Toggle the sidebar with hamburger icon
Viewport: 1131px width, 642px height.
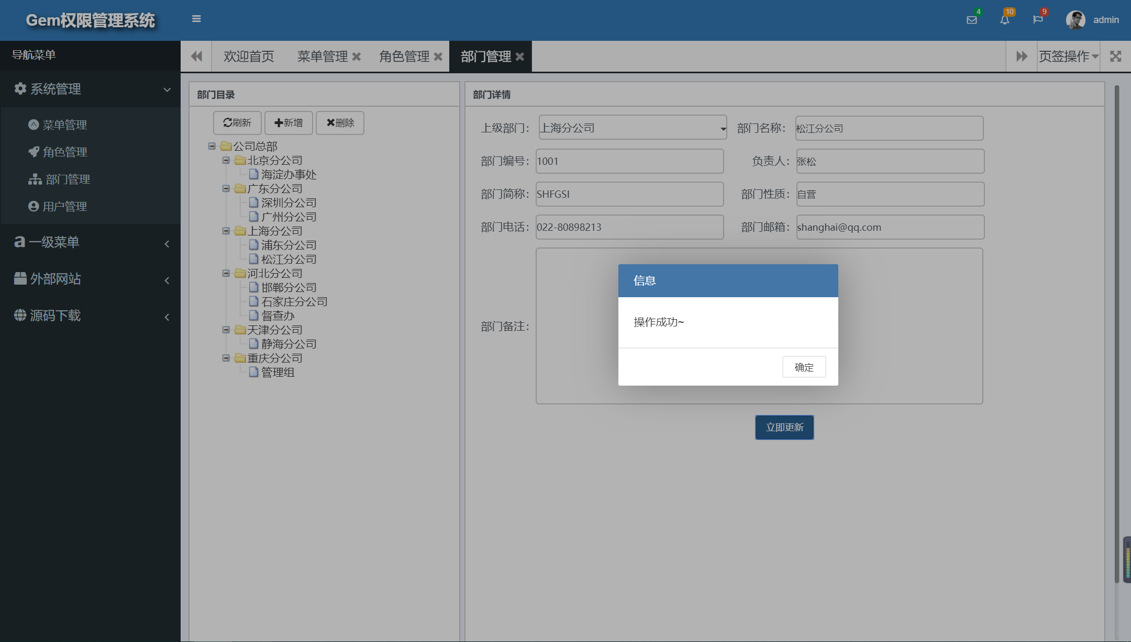[196, 18]
